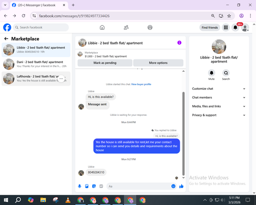The height and width of the screenshot is (205, 256).
Task: Go back in browser history
Action: pyautogui.click(x=6, y=16)
